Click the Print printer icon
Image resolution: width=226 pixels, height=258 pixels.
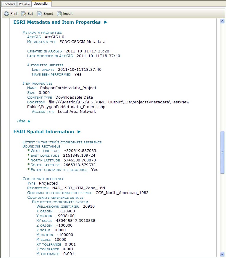(x=7, y=14)
